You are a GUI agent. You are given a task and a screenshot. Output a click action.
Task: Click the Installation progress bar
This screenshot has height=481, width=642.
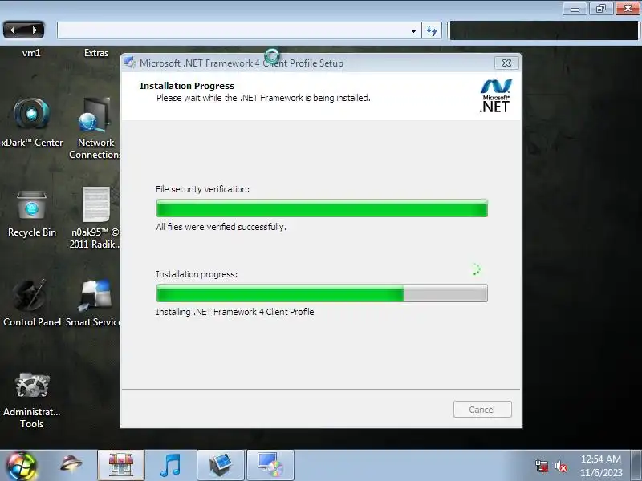[x=322, y=293]
